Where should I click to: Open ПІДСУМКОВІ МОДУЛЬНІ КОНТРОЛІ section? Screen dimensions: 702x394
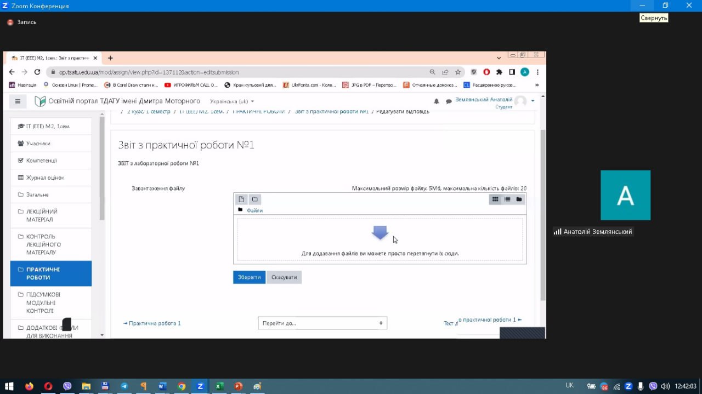tap(51, 302)
